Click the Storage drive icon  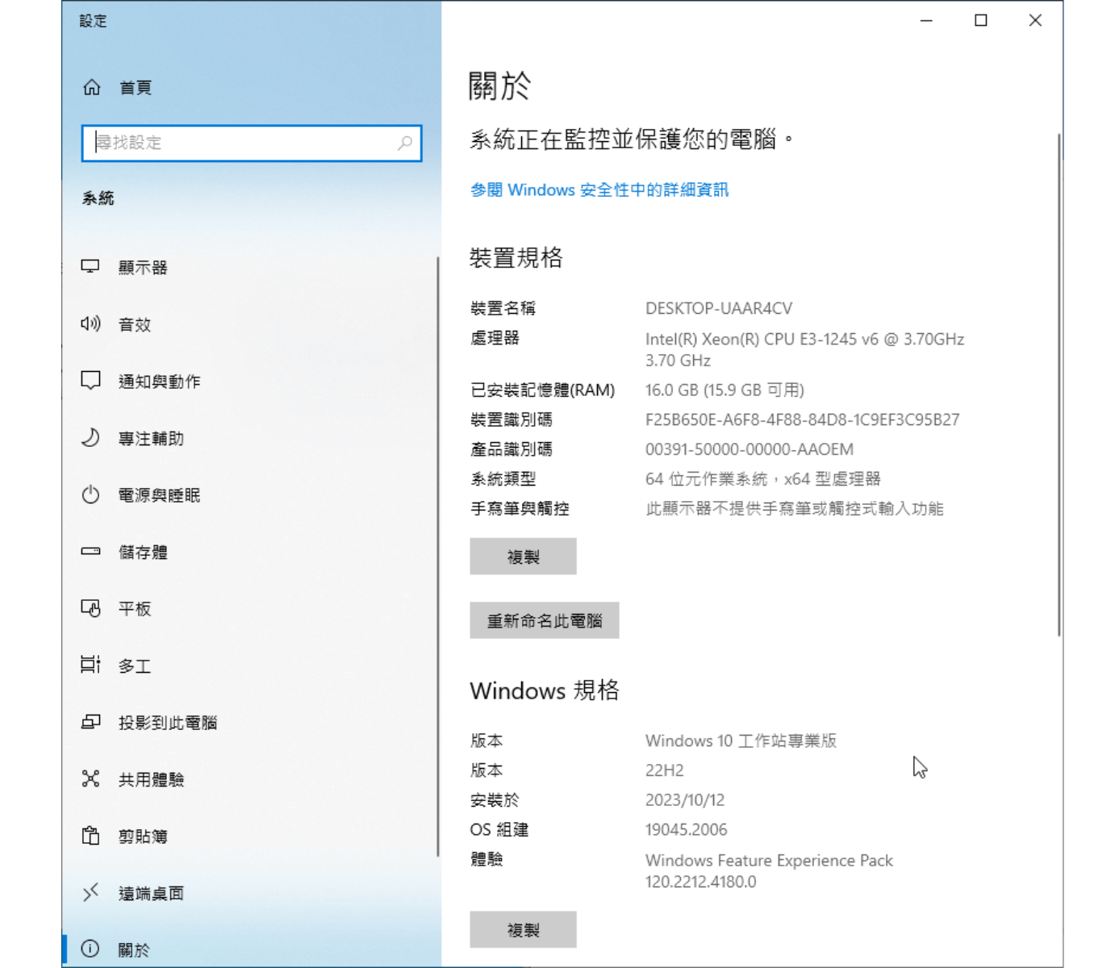click(90, 551)
